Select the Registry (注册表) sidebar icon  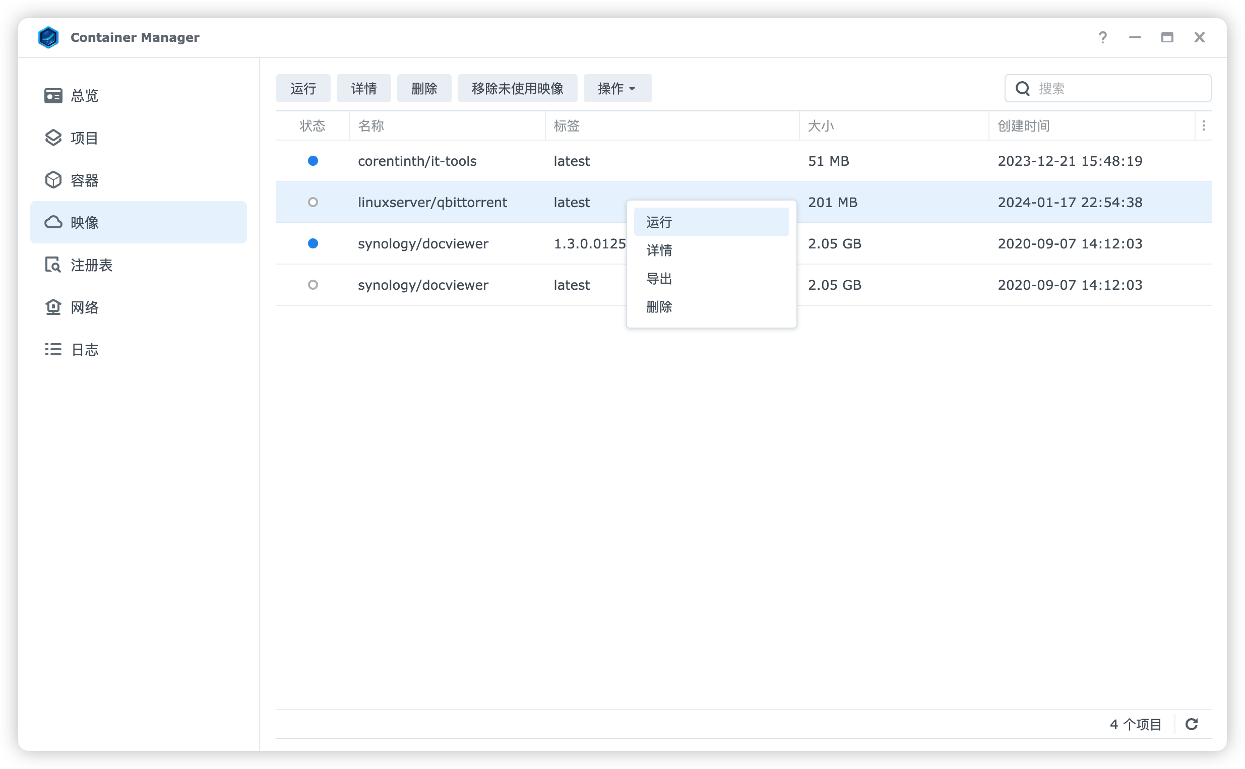(x=53, y=265)
